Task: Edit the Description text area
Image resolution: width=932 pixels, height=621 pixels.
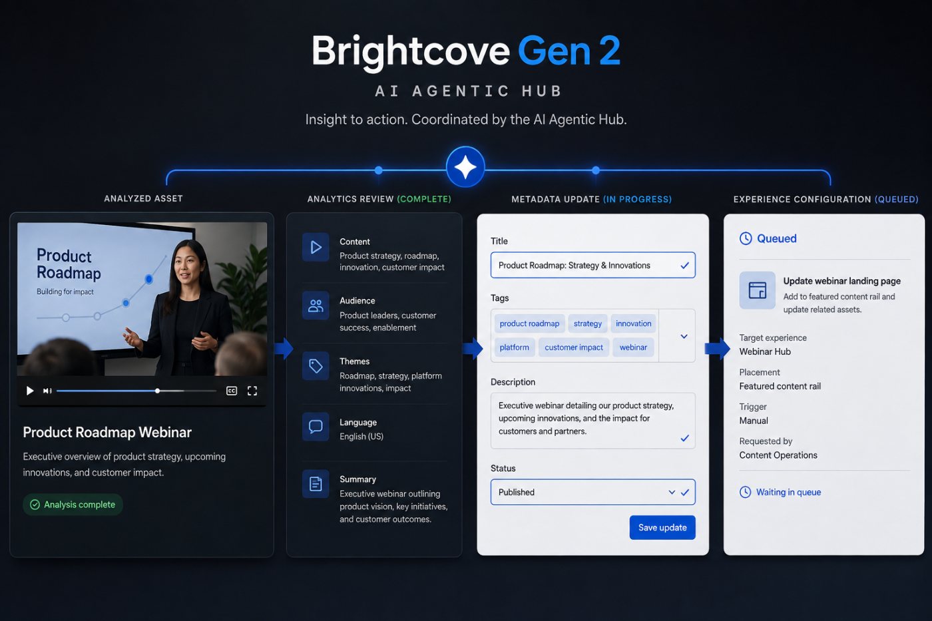Action: (x=592, y=421)
